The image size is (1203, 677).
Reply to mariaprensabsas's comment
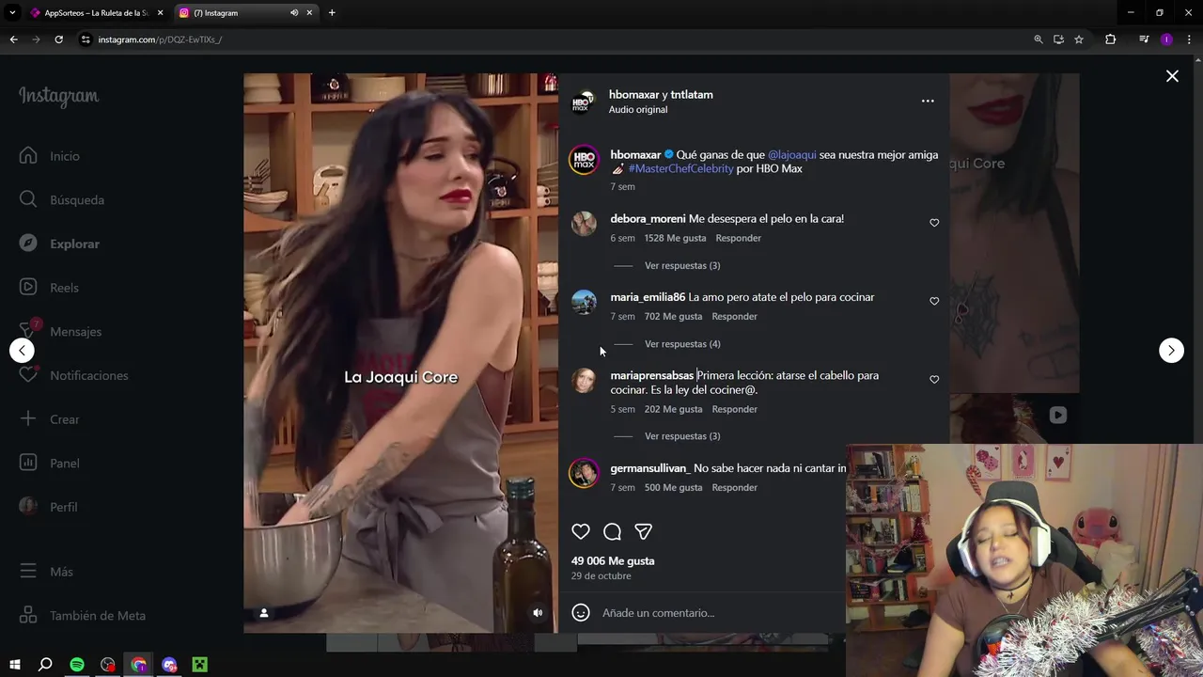(x=734, y=409)
